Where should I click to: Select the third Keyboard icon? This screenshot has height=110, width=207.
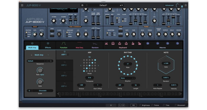point(119,43)
